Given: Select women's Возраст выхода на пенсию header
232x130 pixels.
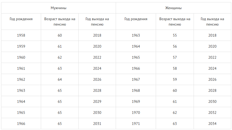Looking at the screenshot, I should click(x=175, y=22).
